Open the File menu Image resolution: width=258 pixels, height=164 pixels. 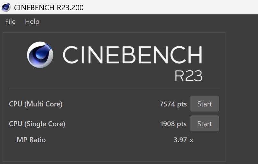tap(10, 22)
